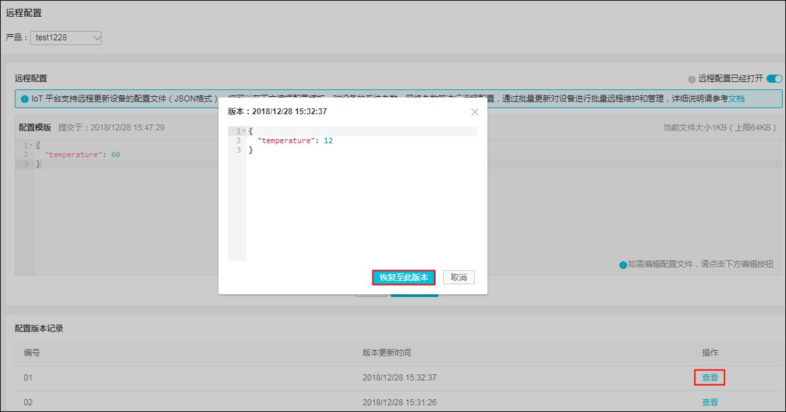Click row number 02 in version records

click(x=28, y=402)
